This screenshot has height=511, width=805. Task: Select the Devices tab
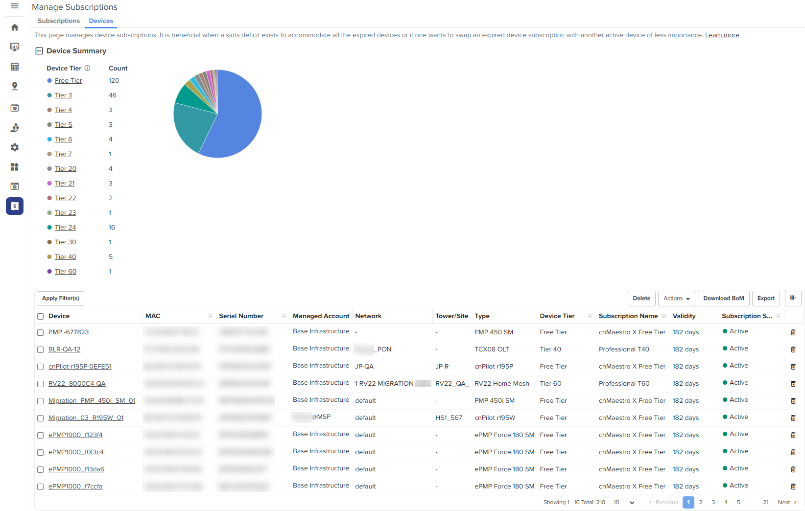click(x=101, y=21)
